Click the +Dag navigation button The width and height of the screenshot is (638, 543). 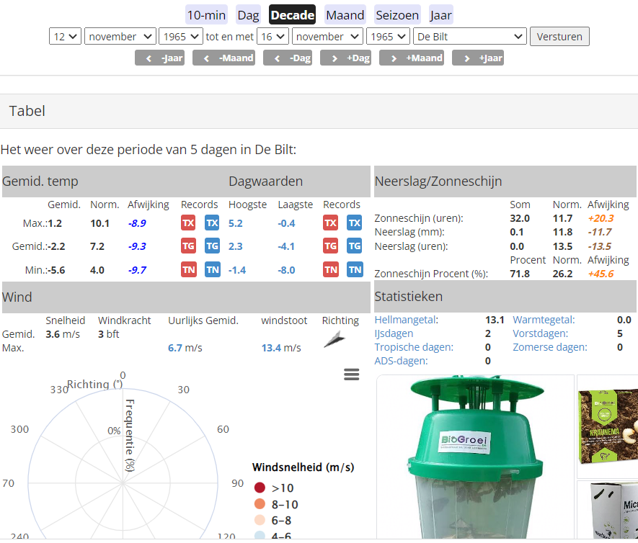tap(345, 58)
